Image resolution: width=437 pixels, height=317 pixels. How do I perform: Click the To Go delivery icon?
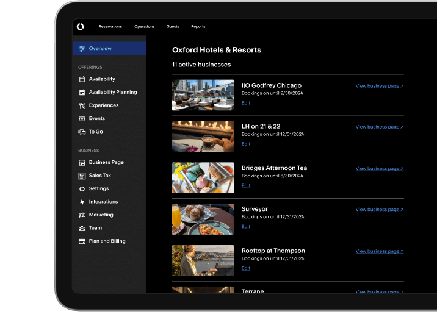(82, 132)
